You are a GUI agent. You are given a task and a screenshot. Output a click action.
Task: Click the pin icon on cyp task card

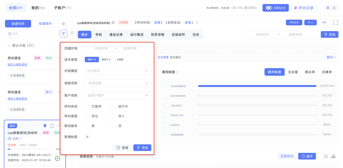45,126
